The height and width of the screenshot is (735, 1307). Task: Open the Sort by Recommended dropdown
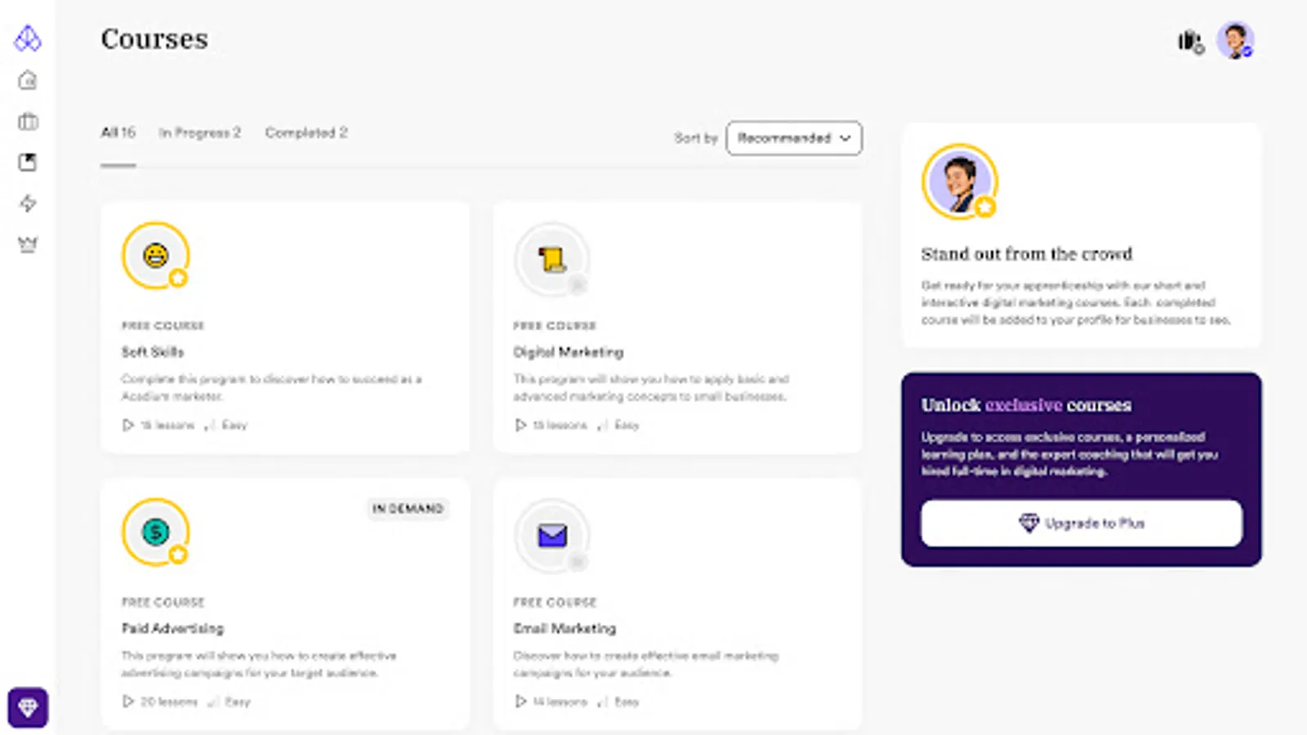click(x=794, y=138)
